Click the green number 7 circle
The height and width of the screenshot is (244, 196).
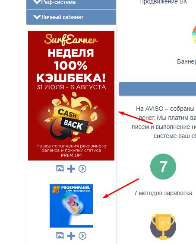point(163,167)
